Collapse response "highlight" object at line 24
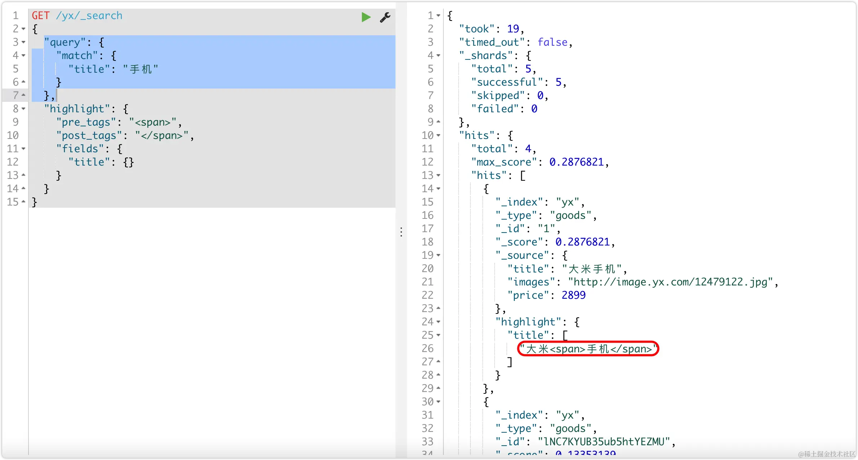 click(x=438, y=322)
